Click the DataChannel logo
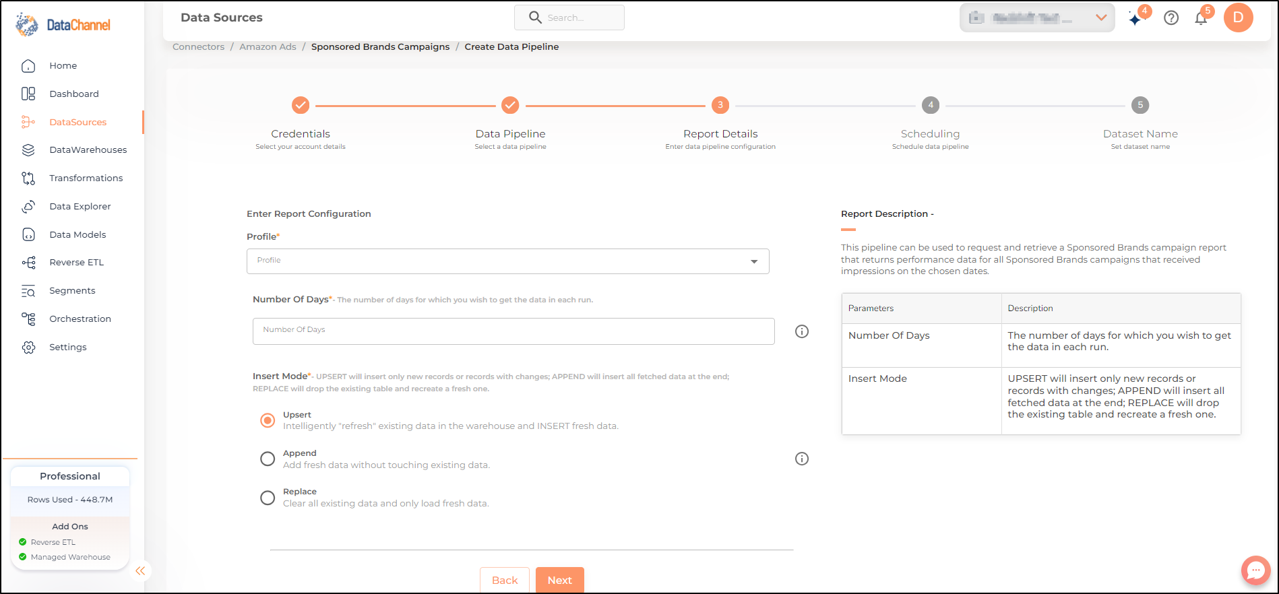Viewport: 1279px width, 594px height. (63, 25)
